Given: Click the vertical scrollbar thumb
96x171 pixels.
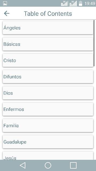Looking at the screenshot, I should (94, 43).
